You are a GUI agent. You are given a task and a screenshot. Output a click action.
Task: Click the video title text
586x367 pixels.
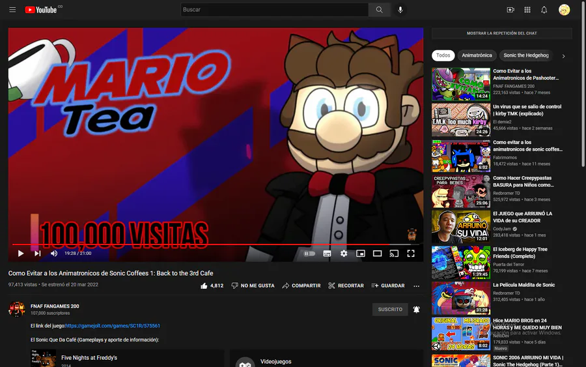pos(111,273)
